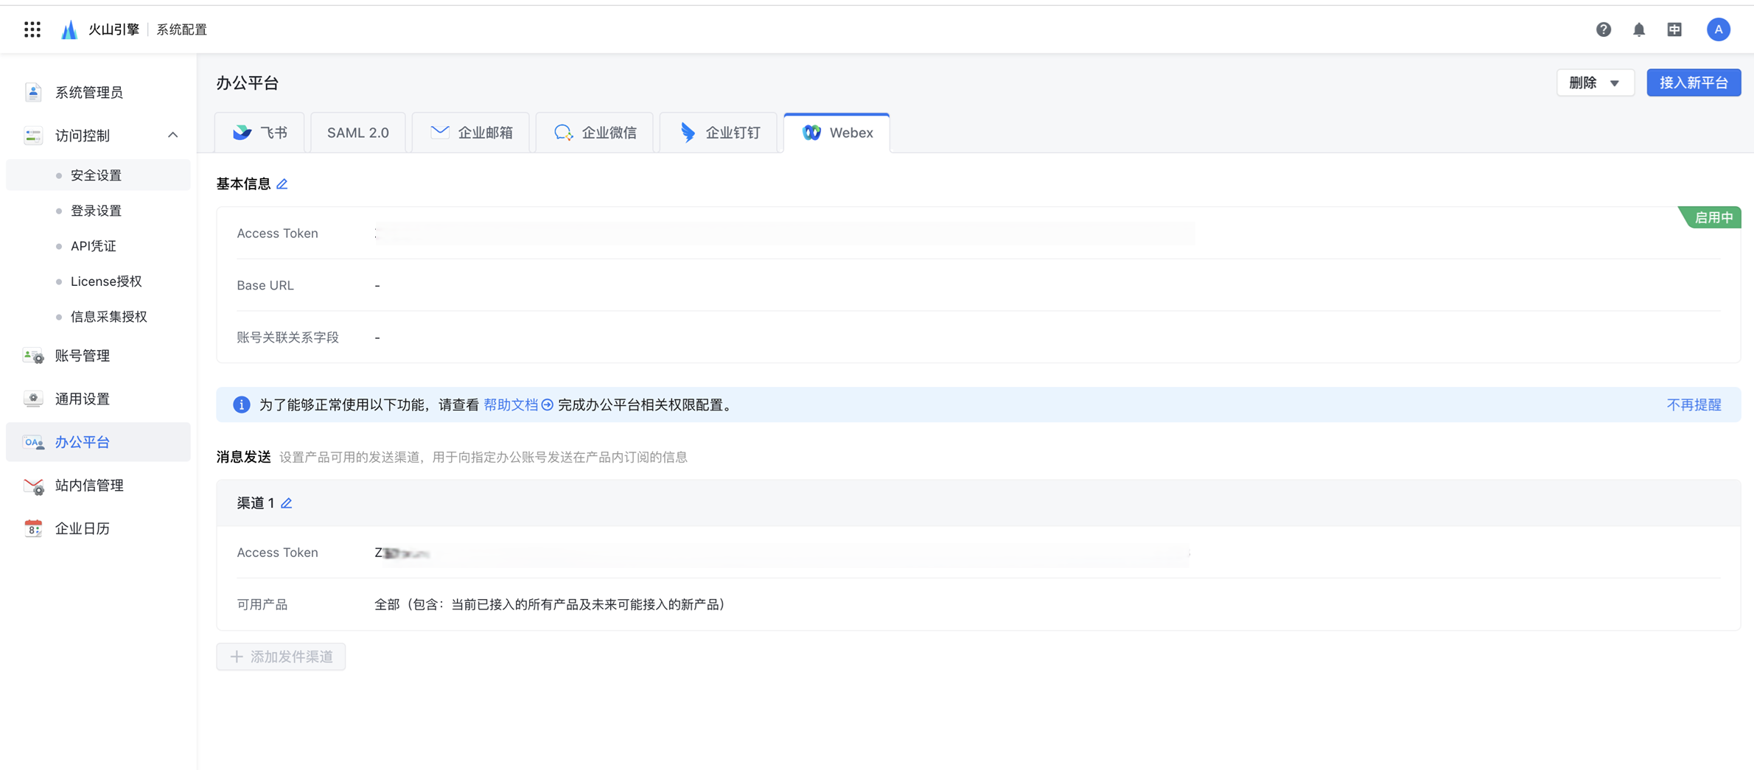This screenshot has height=770, width=1754.
Task: Open 账号管理 in the sidebar
Action: (x=83, y=355)
